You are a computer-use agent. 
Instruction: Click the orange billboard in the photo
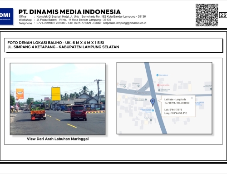20,94
